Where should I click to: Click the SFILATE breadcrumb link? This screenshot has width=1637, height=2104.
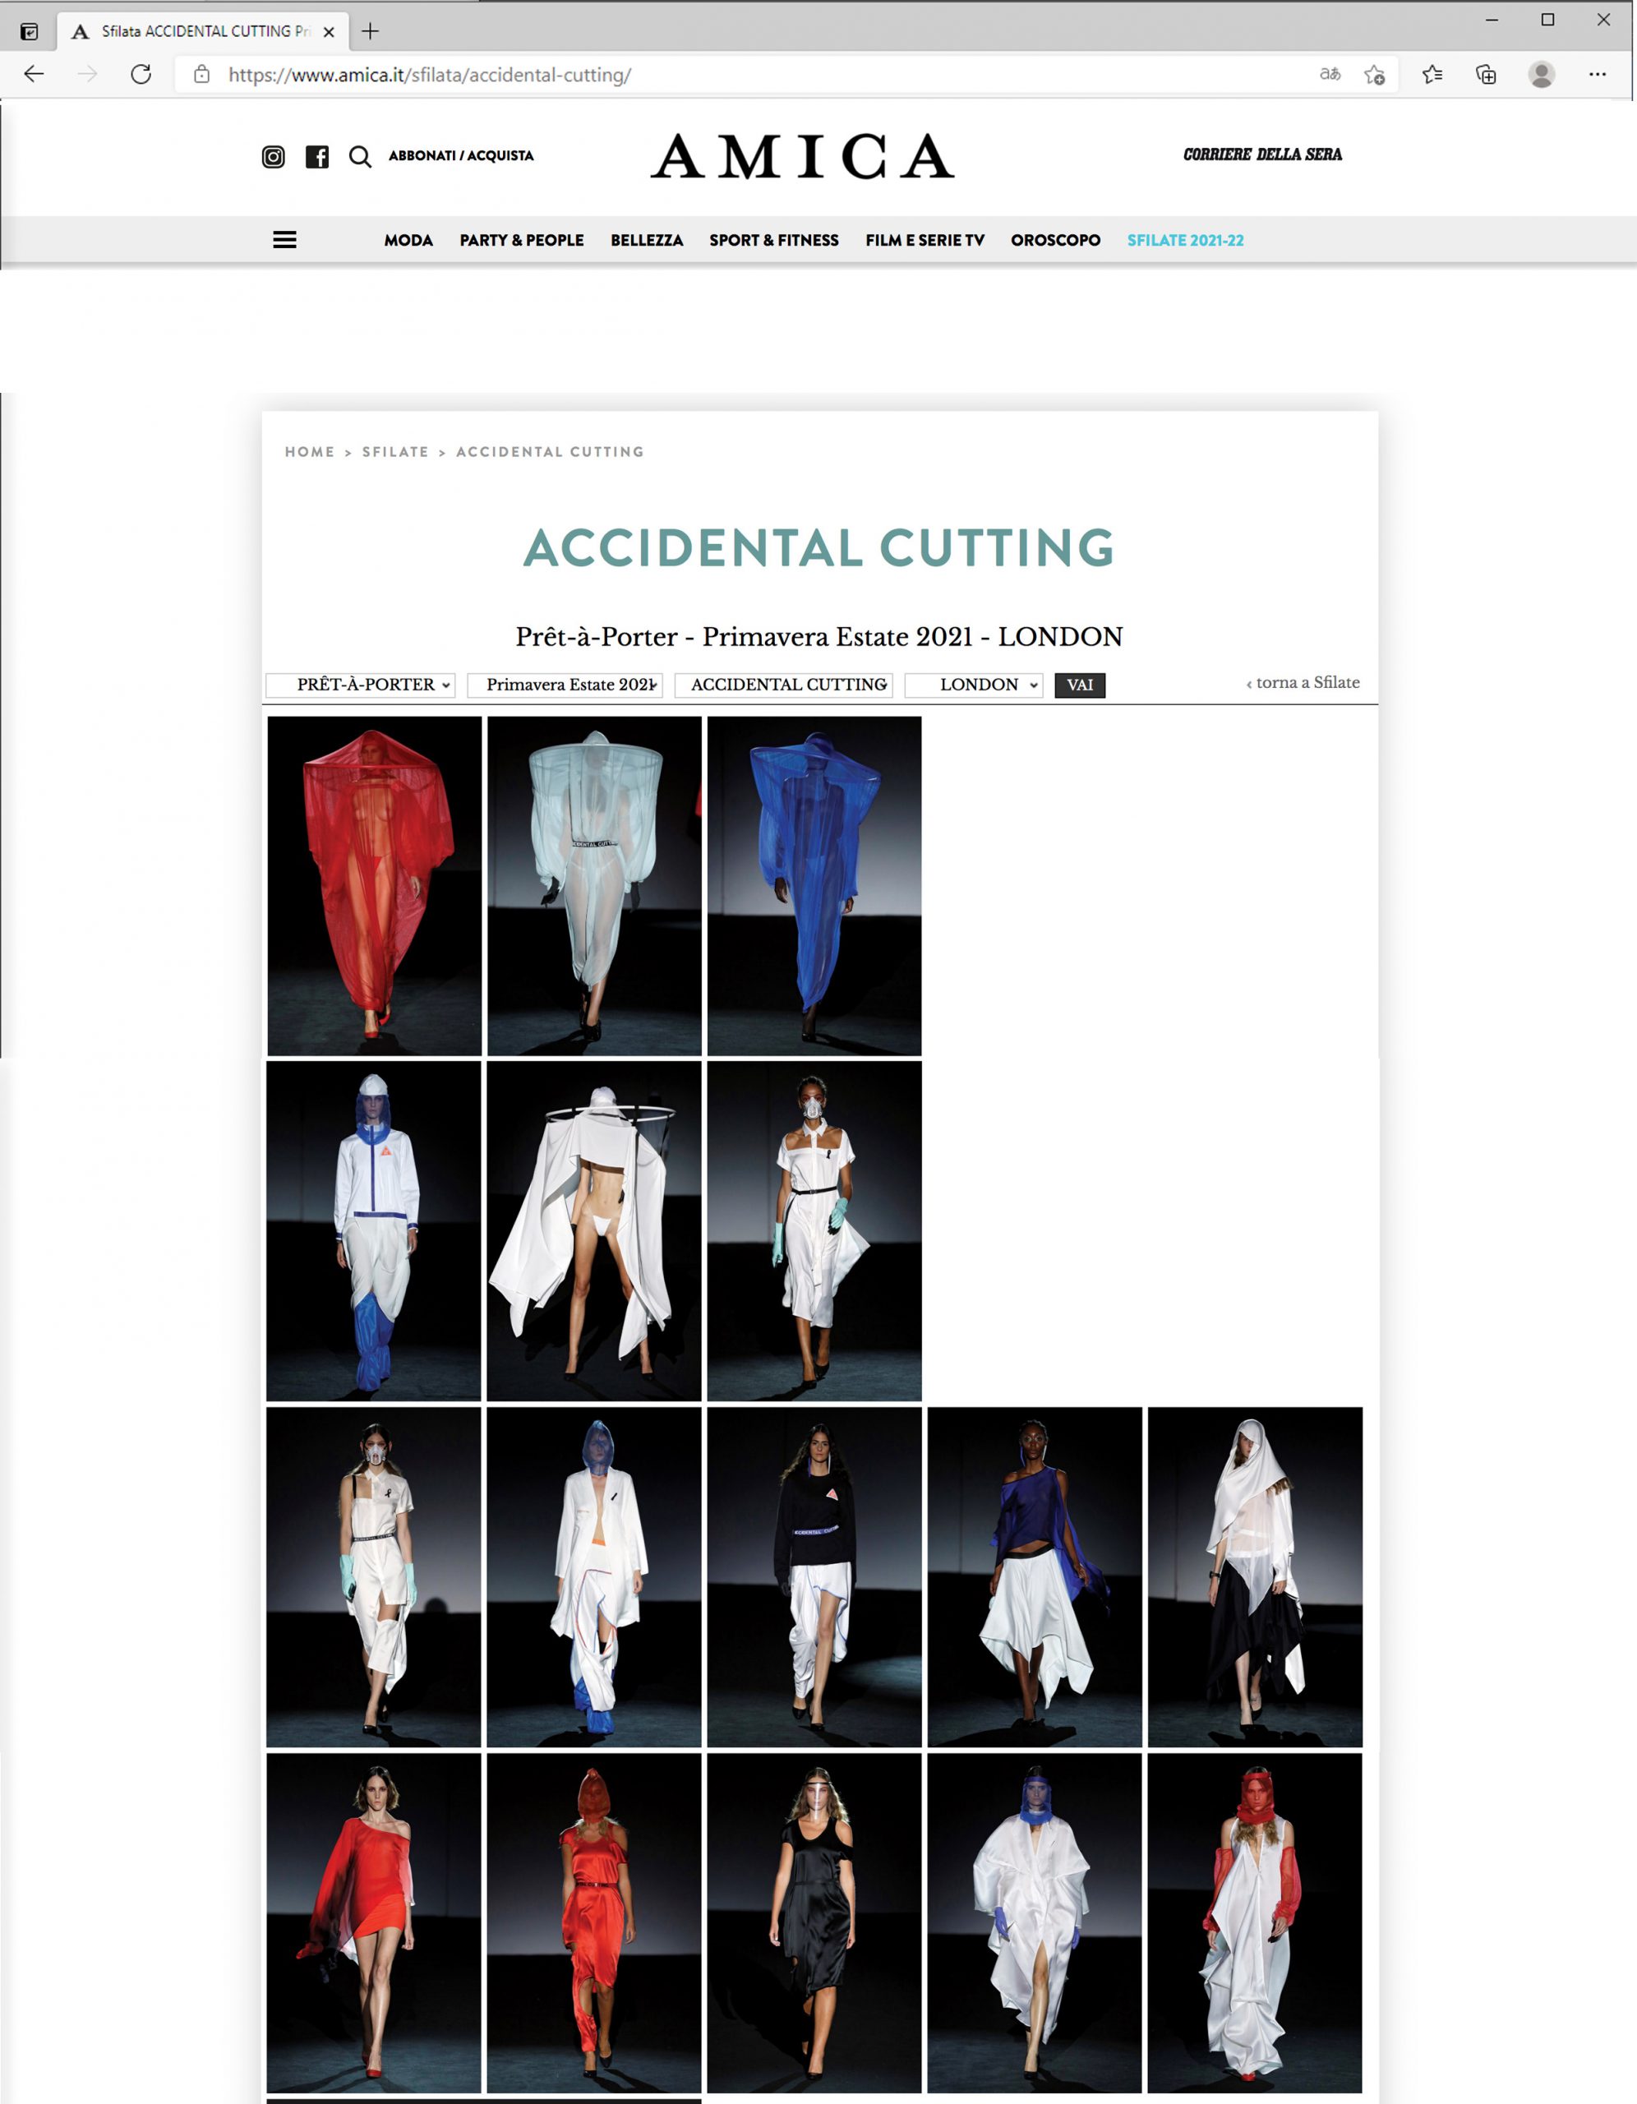[x=395, y=452]
